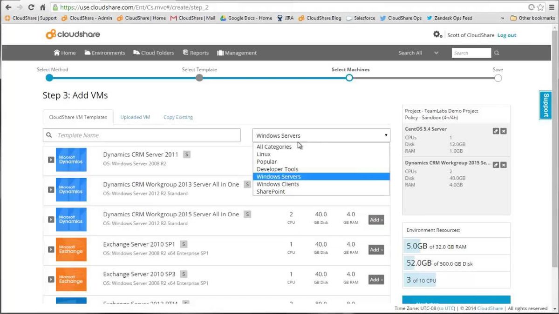This screenshot has width=559, height=314.
Task: Open the Windows Servers category dropdown
Action: coord(321,135)
